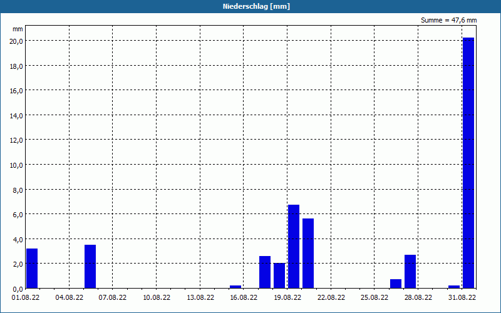Click the '8,0' y-axis label
Screen dimensions: 501x313
coord(18,190)
